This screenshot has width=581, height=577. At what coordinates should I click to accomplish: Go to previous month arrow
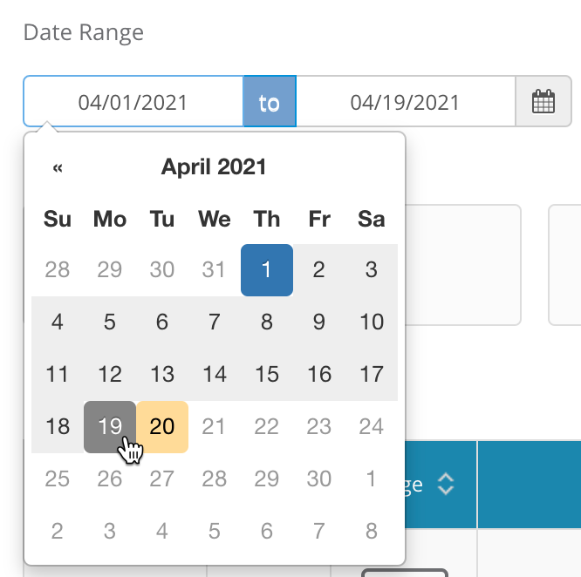[58, 167]
